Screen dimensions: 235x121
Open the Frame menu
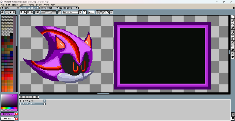click(x=31, y=5)
